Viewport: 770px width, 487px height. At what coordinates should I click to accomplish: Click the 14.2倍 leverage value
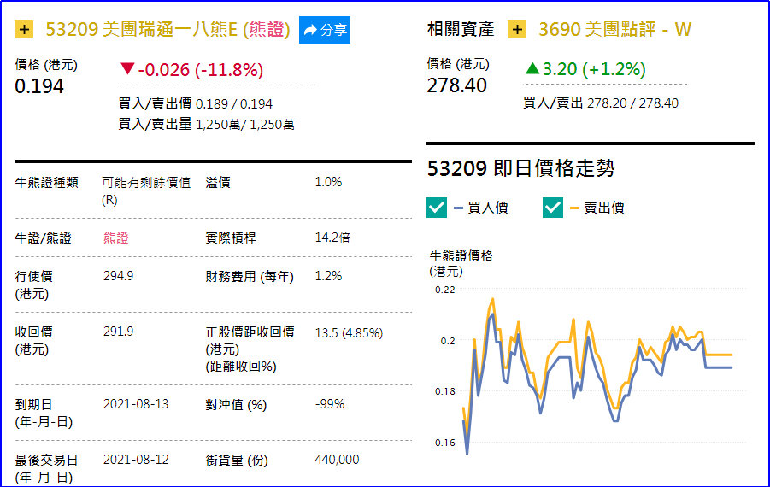[x=332, y=238]
